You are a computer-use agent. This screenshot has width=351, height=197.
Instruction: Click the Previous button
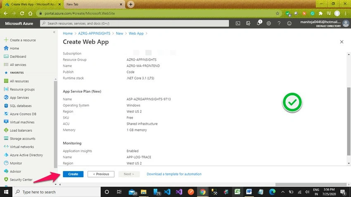click(101, 174)
